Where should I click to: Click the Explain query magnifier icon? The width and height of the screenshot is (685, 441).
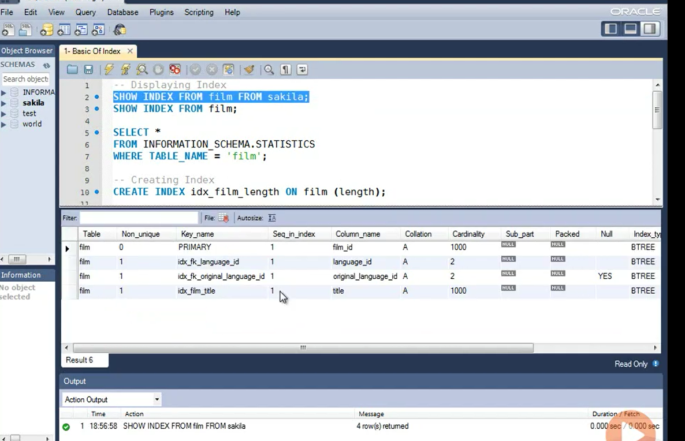[142, 70]
